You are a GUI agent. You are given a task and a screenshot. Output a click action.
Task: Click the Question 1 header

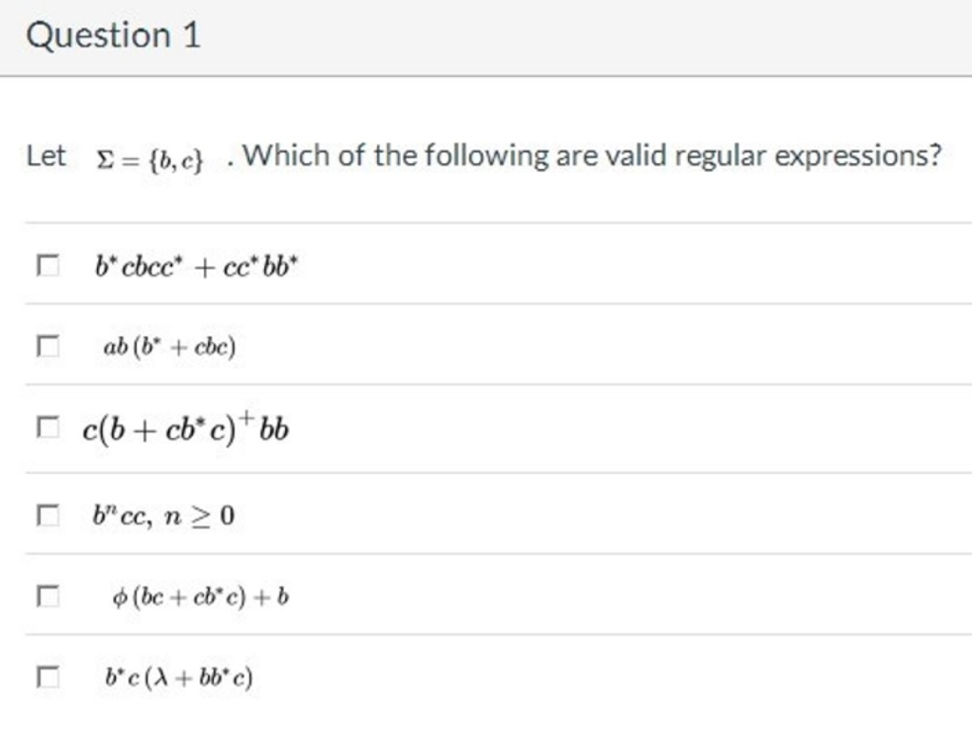coord(116,34)
